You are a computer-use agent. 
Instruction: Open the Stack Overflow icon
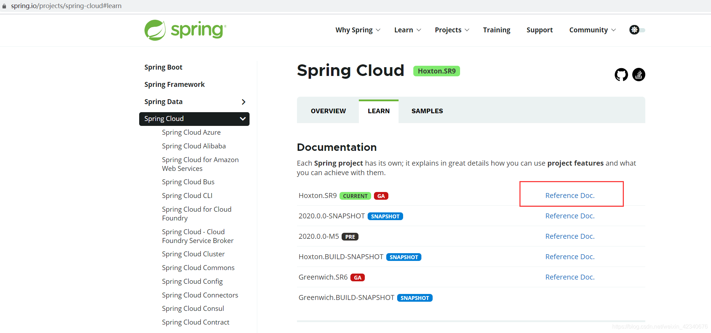pos(639,75)
